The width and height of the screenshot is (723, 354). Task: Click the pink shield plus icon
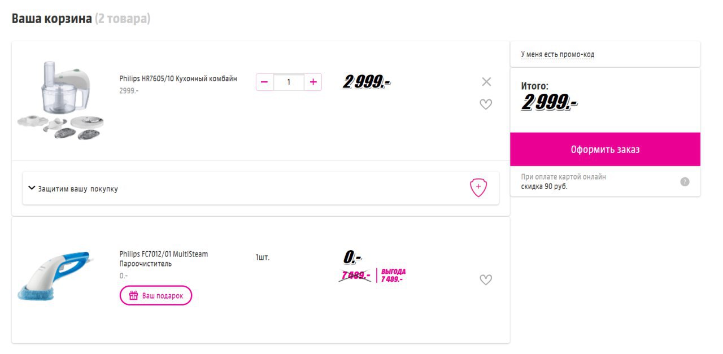pos(478,187)
